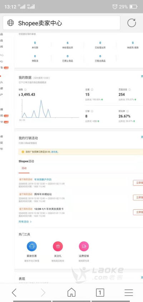Image resolution: width=143 pixels, height=302 pixels.
Task: Open the browser hamburger menu
Action: click(129, 293)
